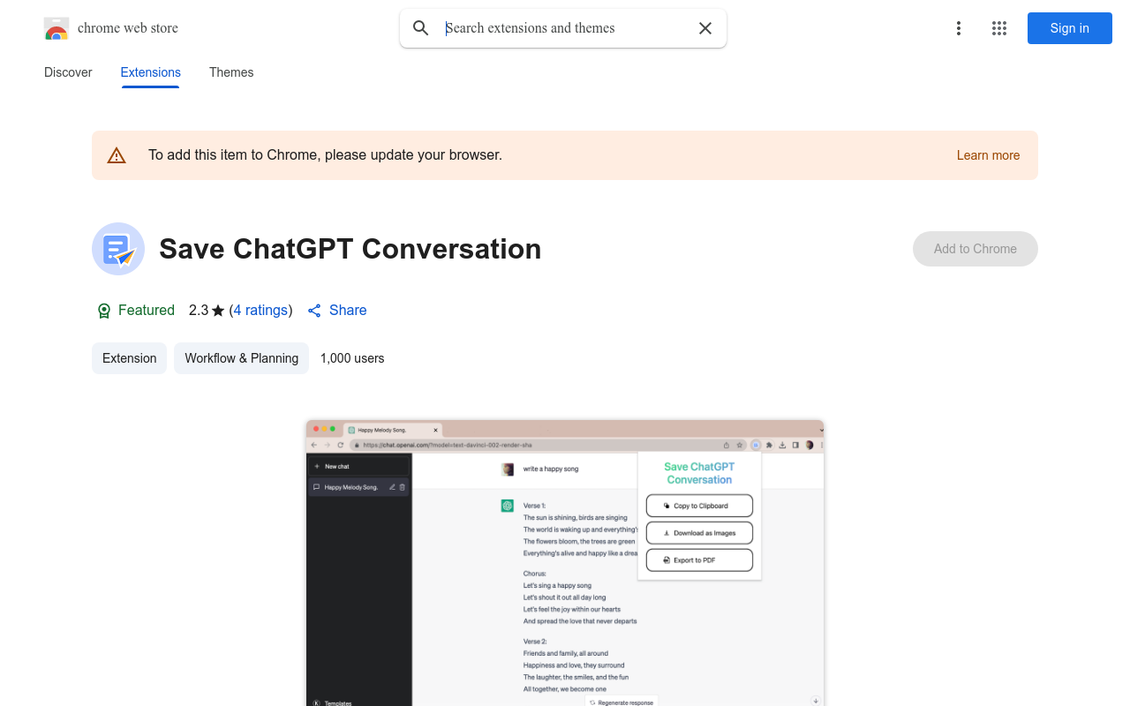Click the Save ChatGPT Conversation page title

(350, 249)
